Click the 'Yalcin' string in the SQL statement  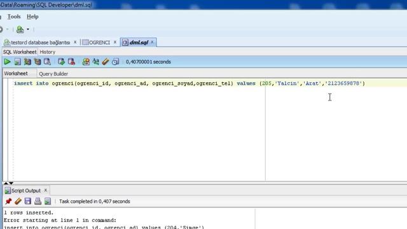click(287, 83)
